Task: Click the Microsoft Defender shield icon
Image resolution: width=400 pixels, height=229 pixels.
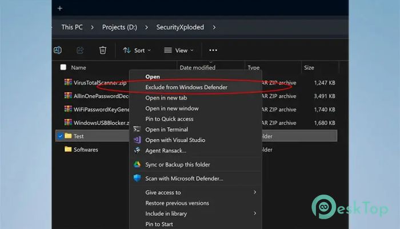Action: tap(137, 178)
